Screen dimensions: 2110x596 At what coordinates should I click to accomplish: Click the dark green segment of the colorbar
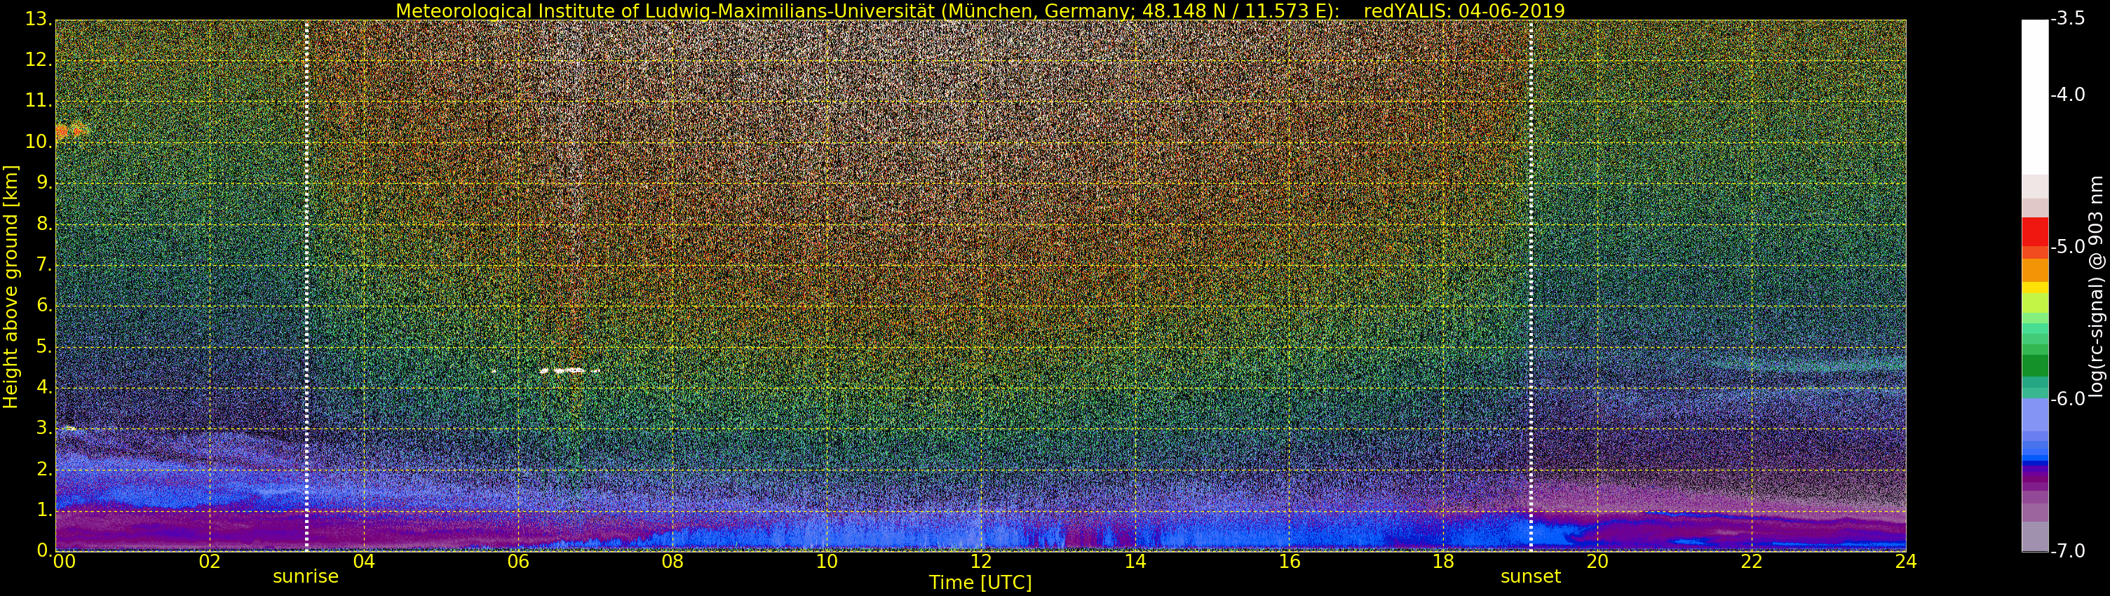pos(2035,365)
